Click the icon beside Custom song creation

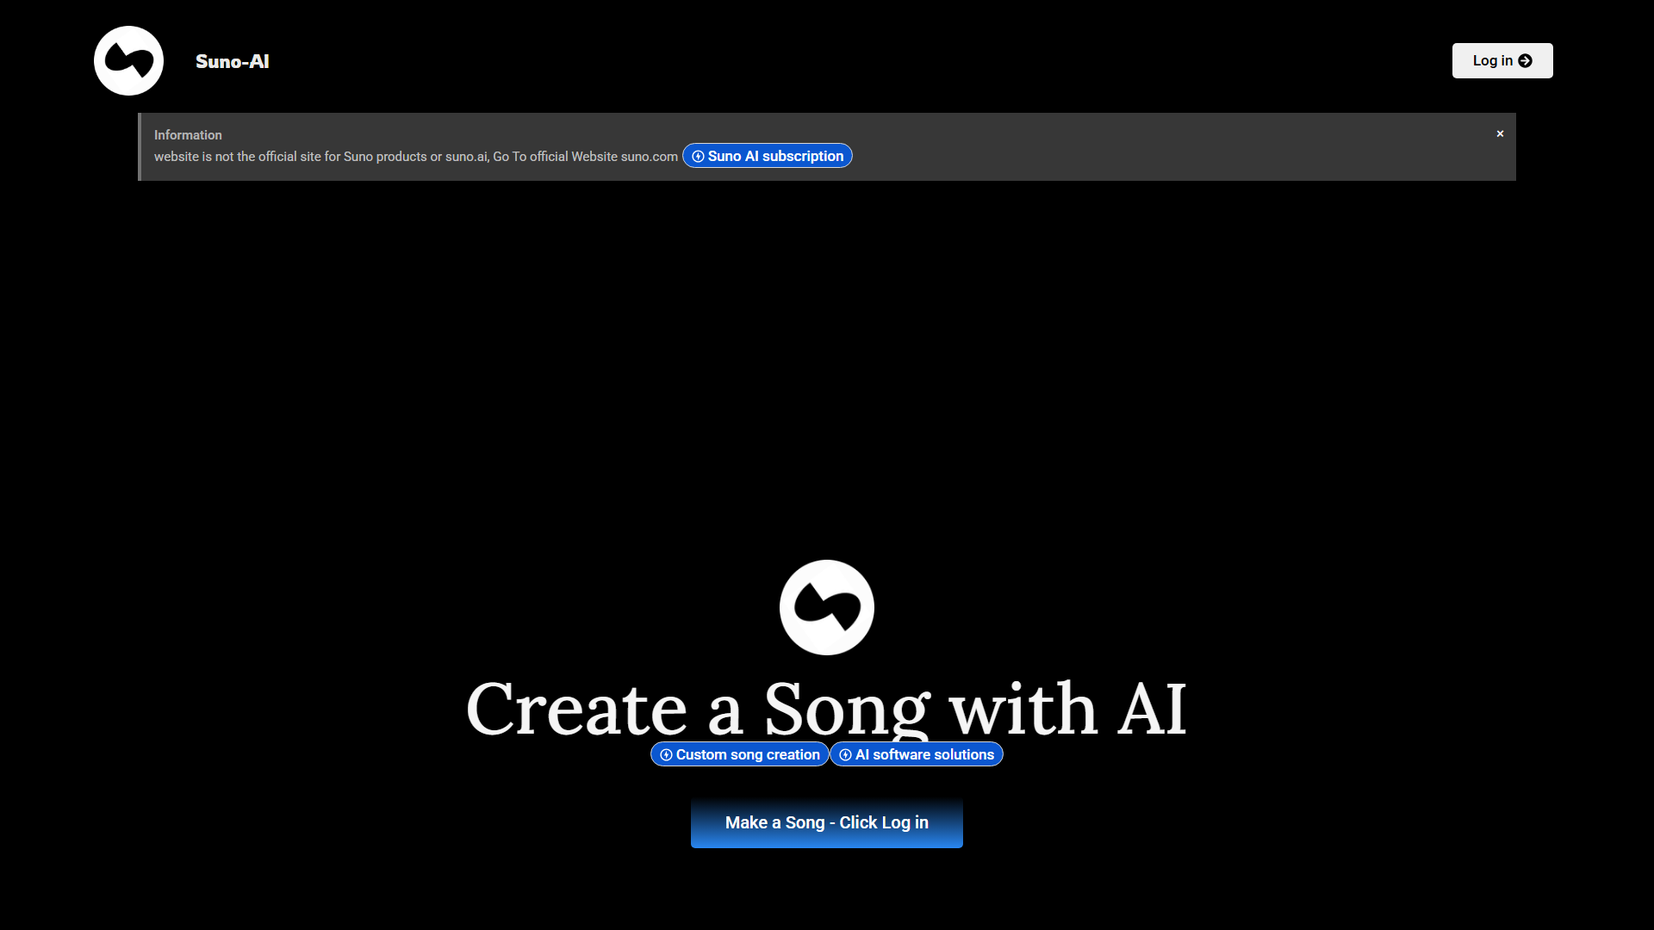pyautogui.click(x=666, y=754)
